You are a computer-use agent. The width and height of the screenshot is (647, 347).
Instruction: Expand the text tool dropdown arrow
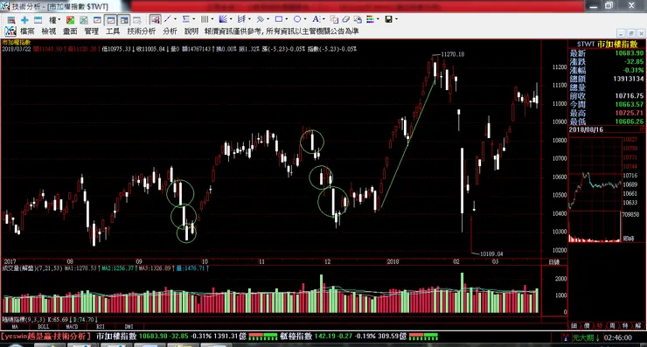pyautogui.click(x=323, y=19)
